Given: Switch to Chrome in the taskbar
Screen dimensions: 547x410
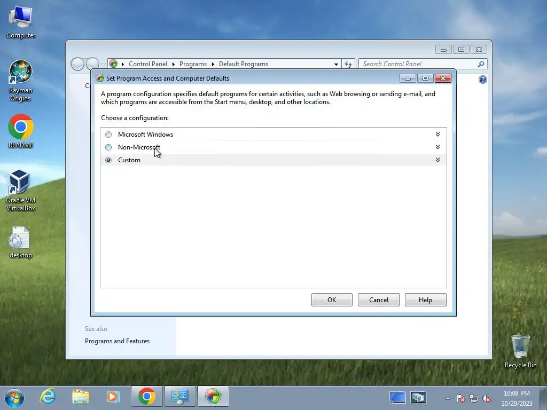Looking at the screenshot, I should click(x=147, y=397).
